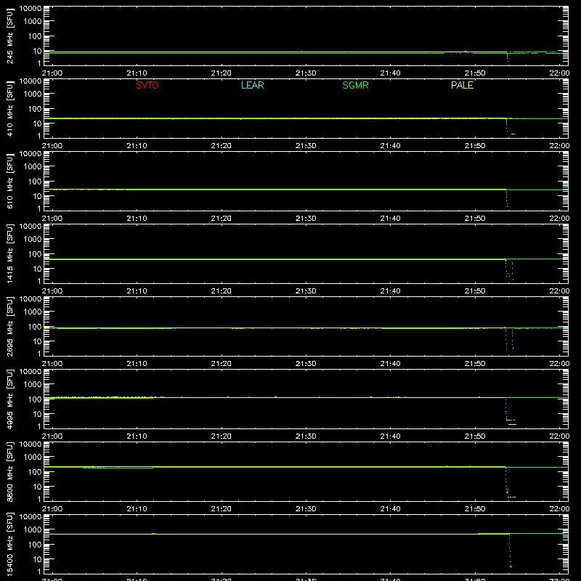Click the 21:30 time label under 8800 MHz plot

coord(306,509)
